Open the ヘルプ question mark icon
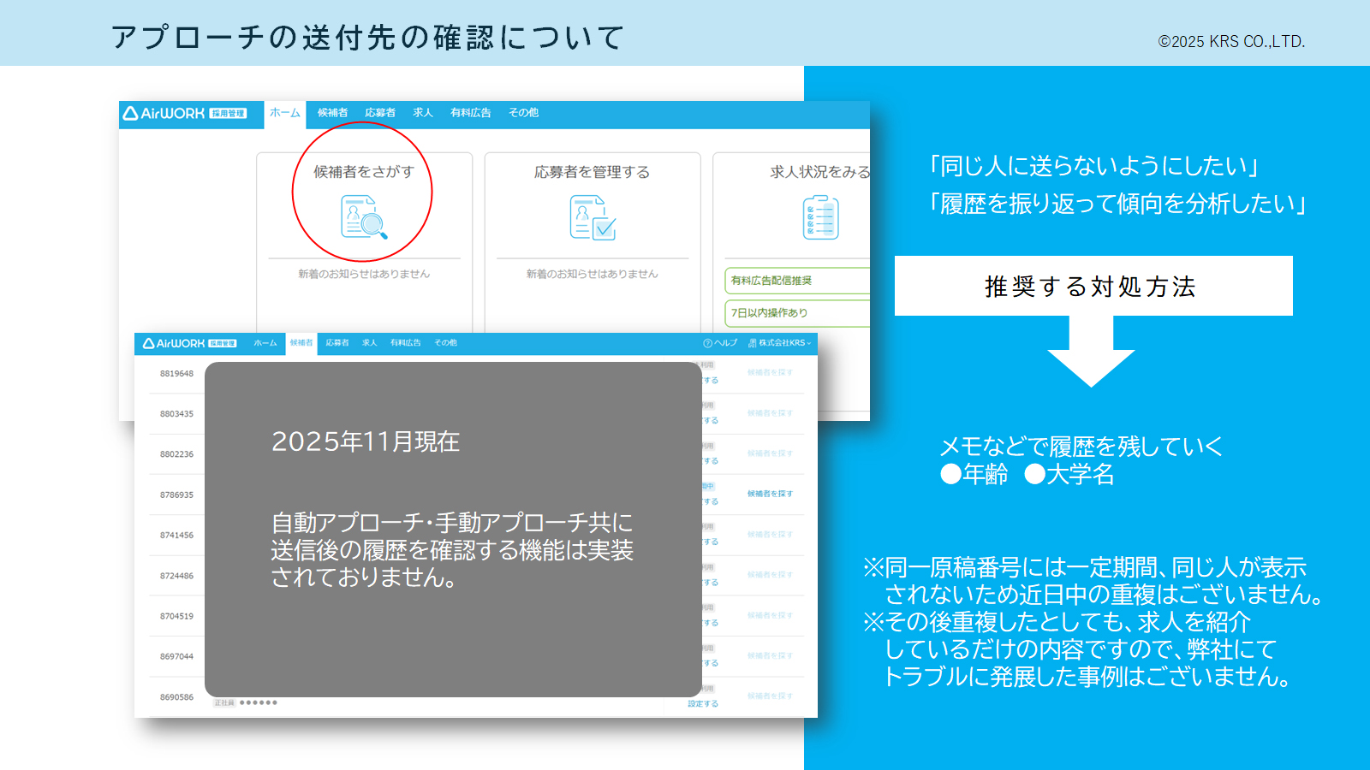Screen dimensions: 1370x770 point(708,343)
